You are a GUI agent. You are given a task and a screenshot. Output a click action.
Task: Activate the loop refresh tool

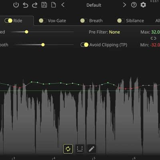point(68,149)
